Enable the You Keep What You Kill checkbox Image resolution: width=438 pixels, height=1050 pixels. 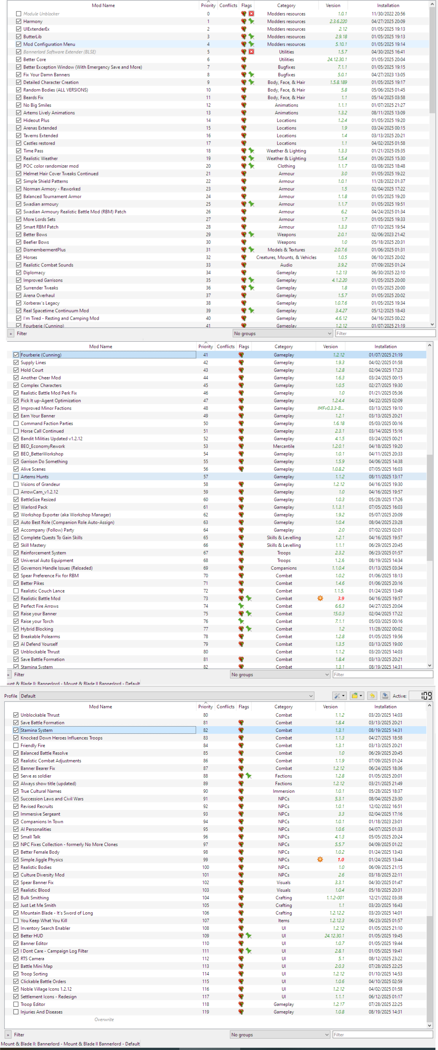click(x=16, y=920)
